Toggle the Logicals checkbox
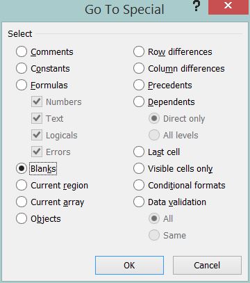The width and height of the screenshot is (250, 283). pos(37,135)
